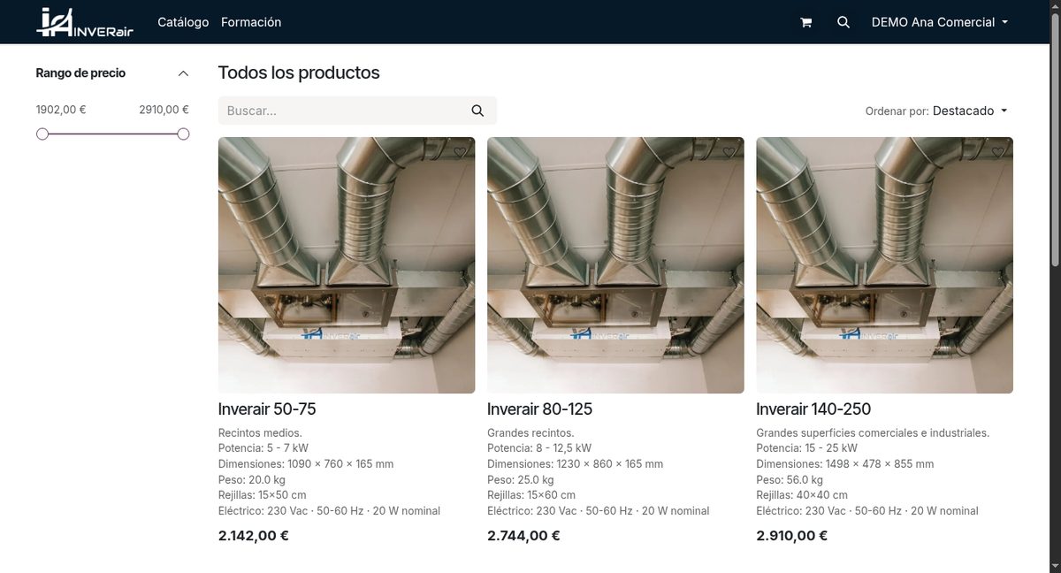Click the 2910,00 € maximum value
1061x573 pixels.
(164, 110)
